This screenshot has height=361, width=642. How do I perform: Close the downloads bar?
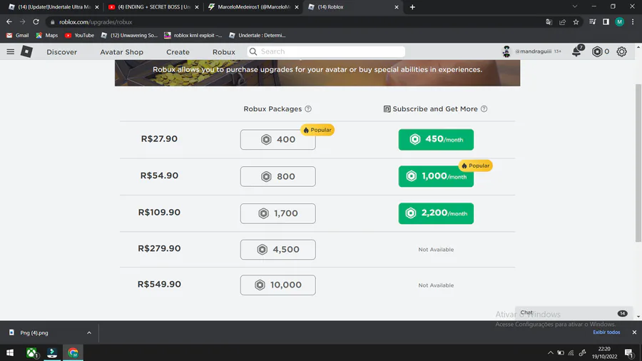coord(634,332)
